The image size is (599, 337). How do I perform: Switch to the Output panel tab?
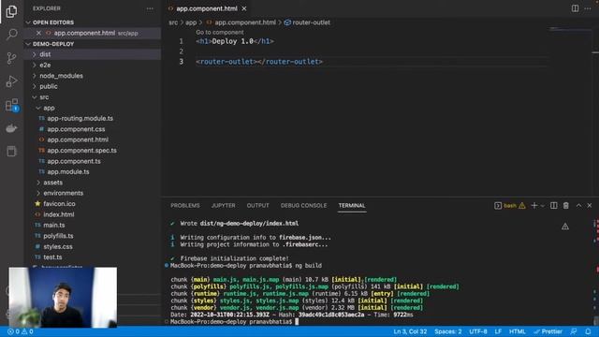click(258, 206)
